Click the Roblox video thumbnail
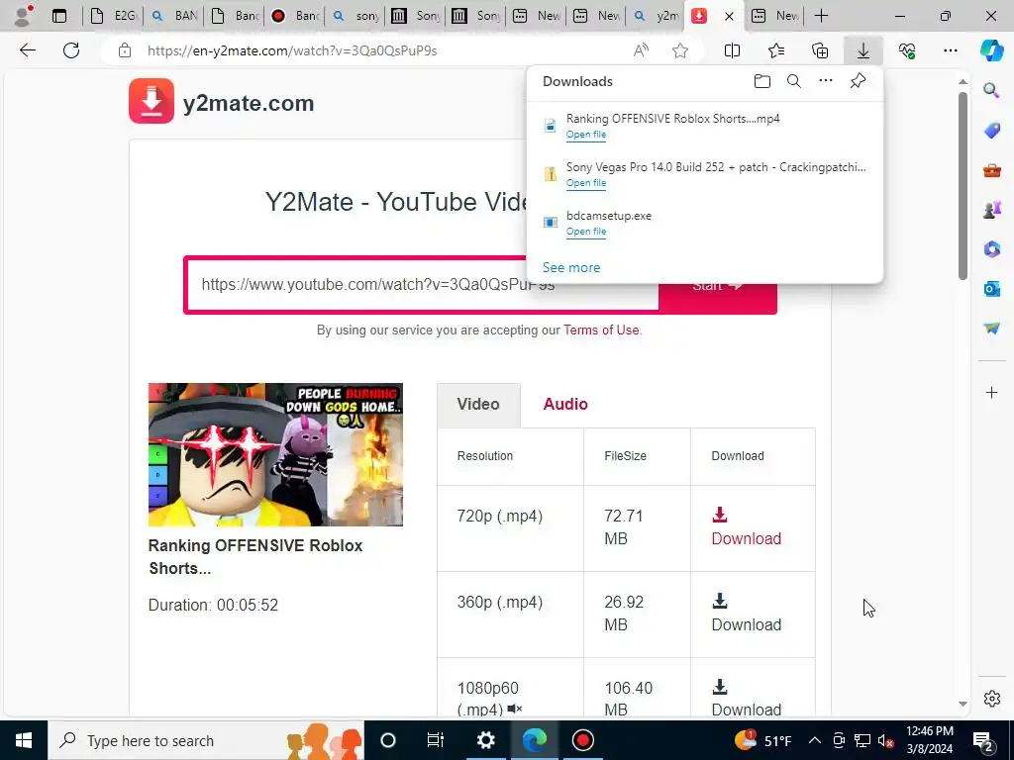 click(x=275, y=454)
